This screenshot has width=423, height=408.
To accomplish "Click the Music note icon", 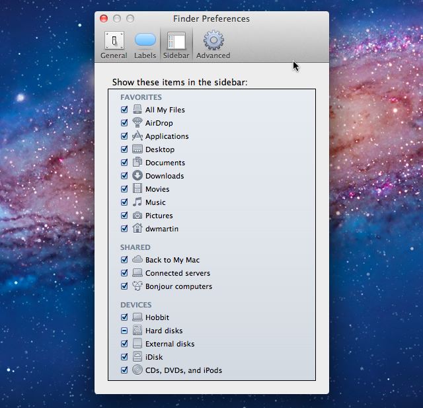I will tap(137, 202).
